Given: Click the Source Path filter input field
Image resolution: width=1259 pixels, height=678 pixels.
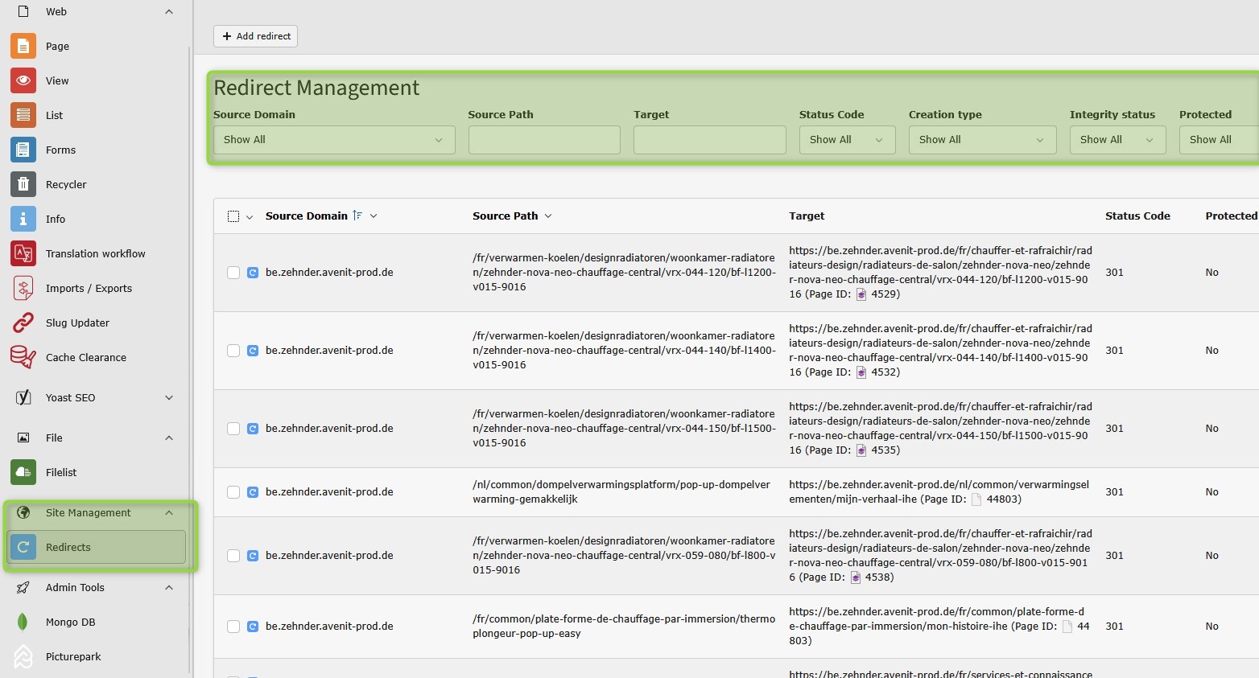Looking at the screenshot, I should click(x=543, y=140).
